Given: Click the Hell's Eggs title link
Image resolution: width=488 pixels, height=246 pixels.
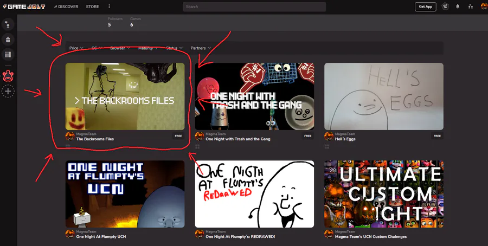Looking at the screenshot, I should [345, 139].
